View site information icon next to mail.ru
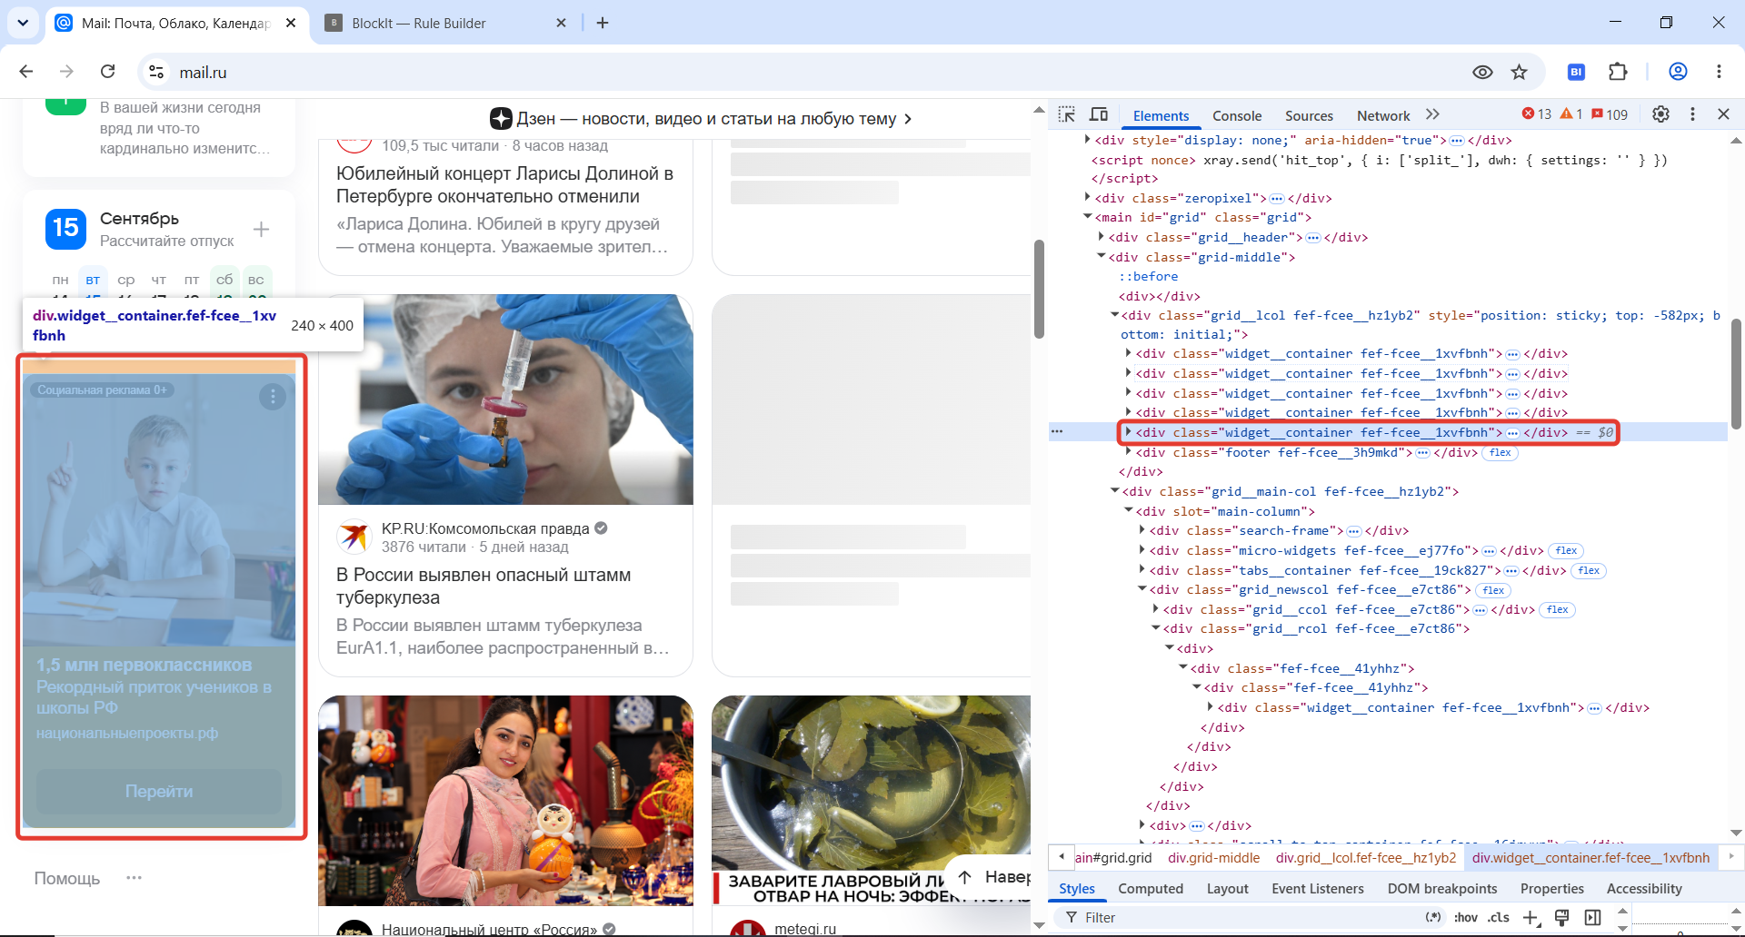 (157, 72)
